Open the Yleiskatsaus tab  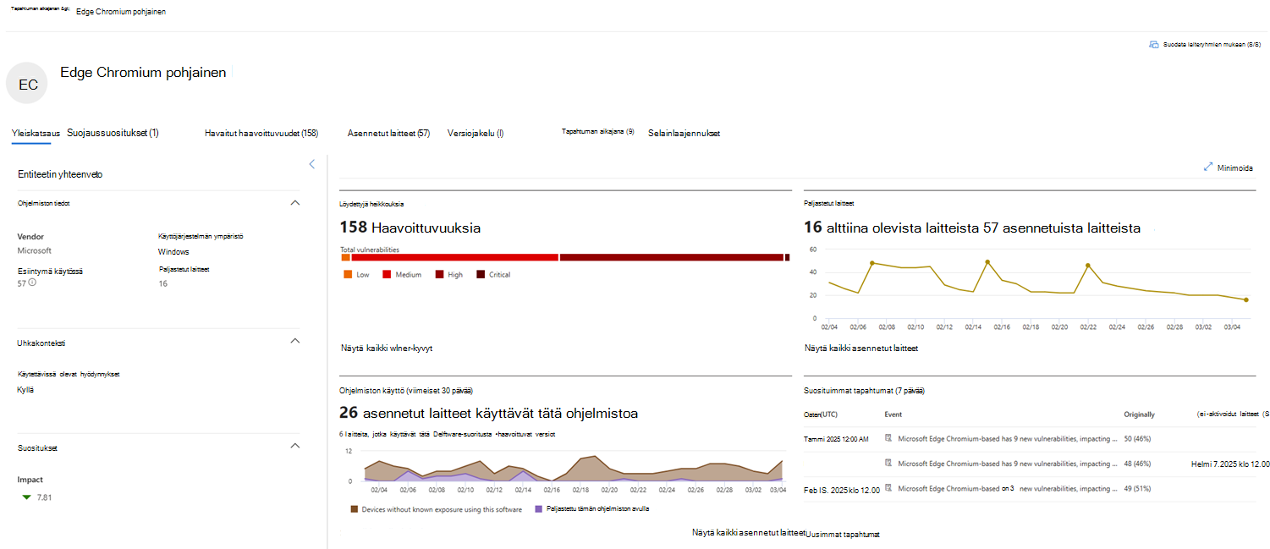click(36, 134)
